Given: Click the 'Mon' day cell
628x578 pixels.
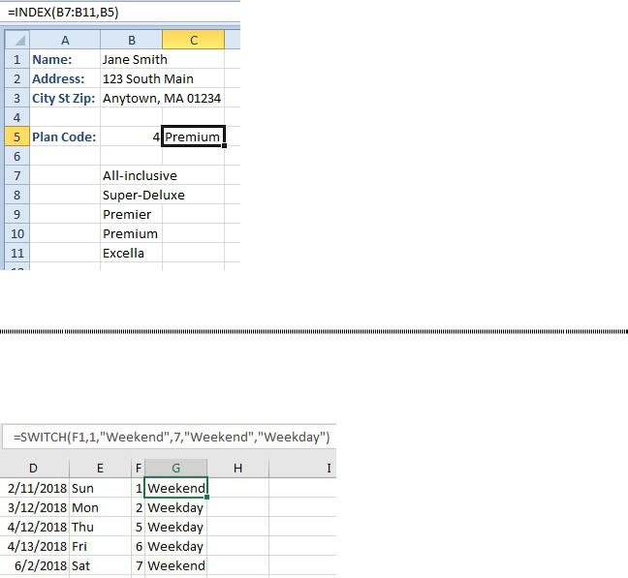Looking at the screenshot, I should [100, 507].
